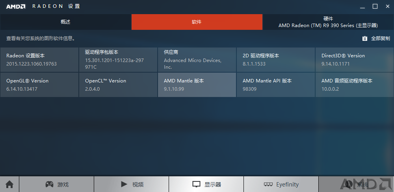394x192 pixels.
Task: Click value 9.14.10.1171
Action: pos(335,64)
